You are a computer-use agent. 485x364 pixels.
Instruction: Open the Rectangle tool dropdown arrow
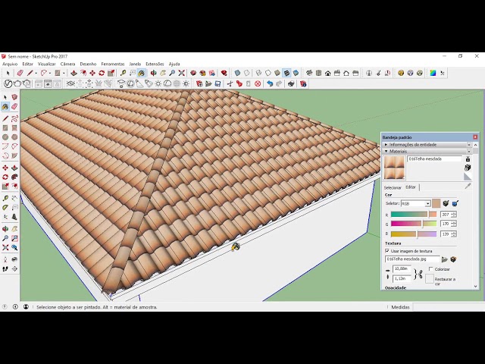[x=64, y=73]
